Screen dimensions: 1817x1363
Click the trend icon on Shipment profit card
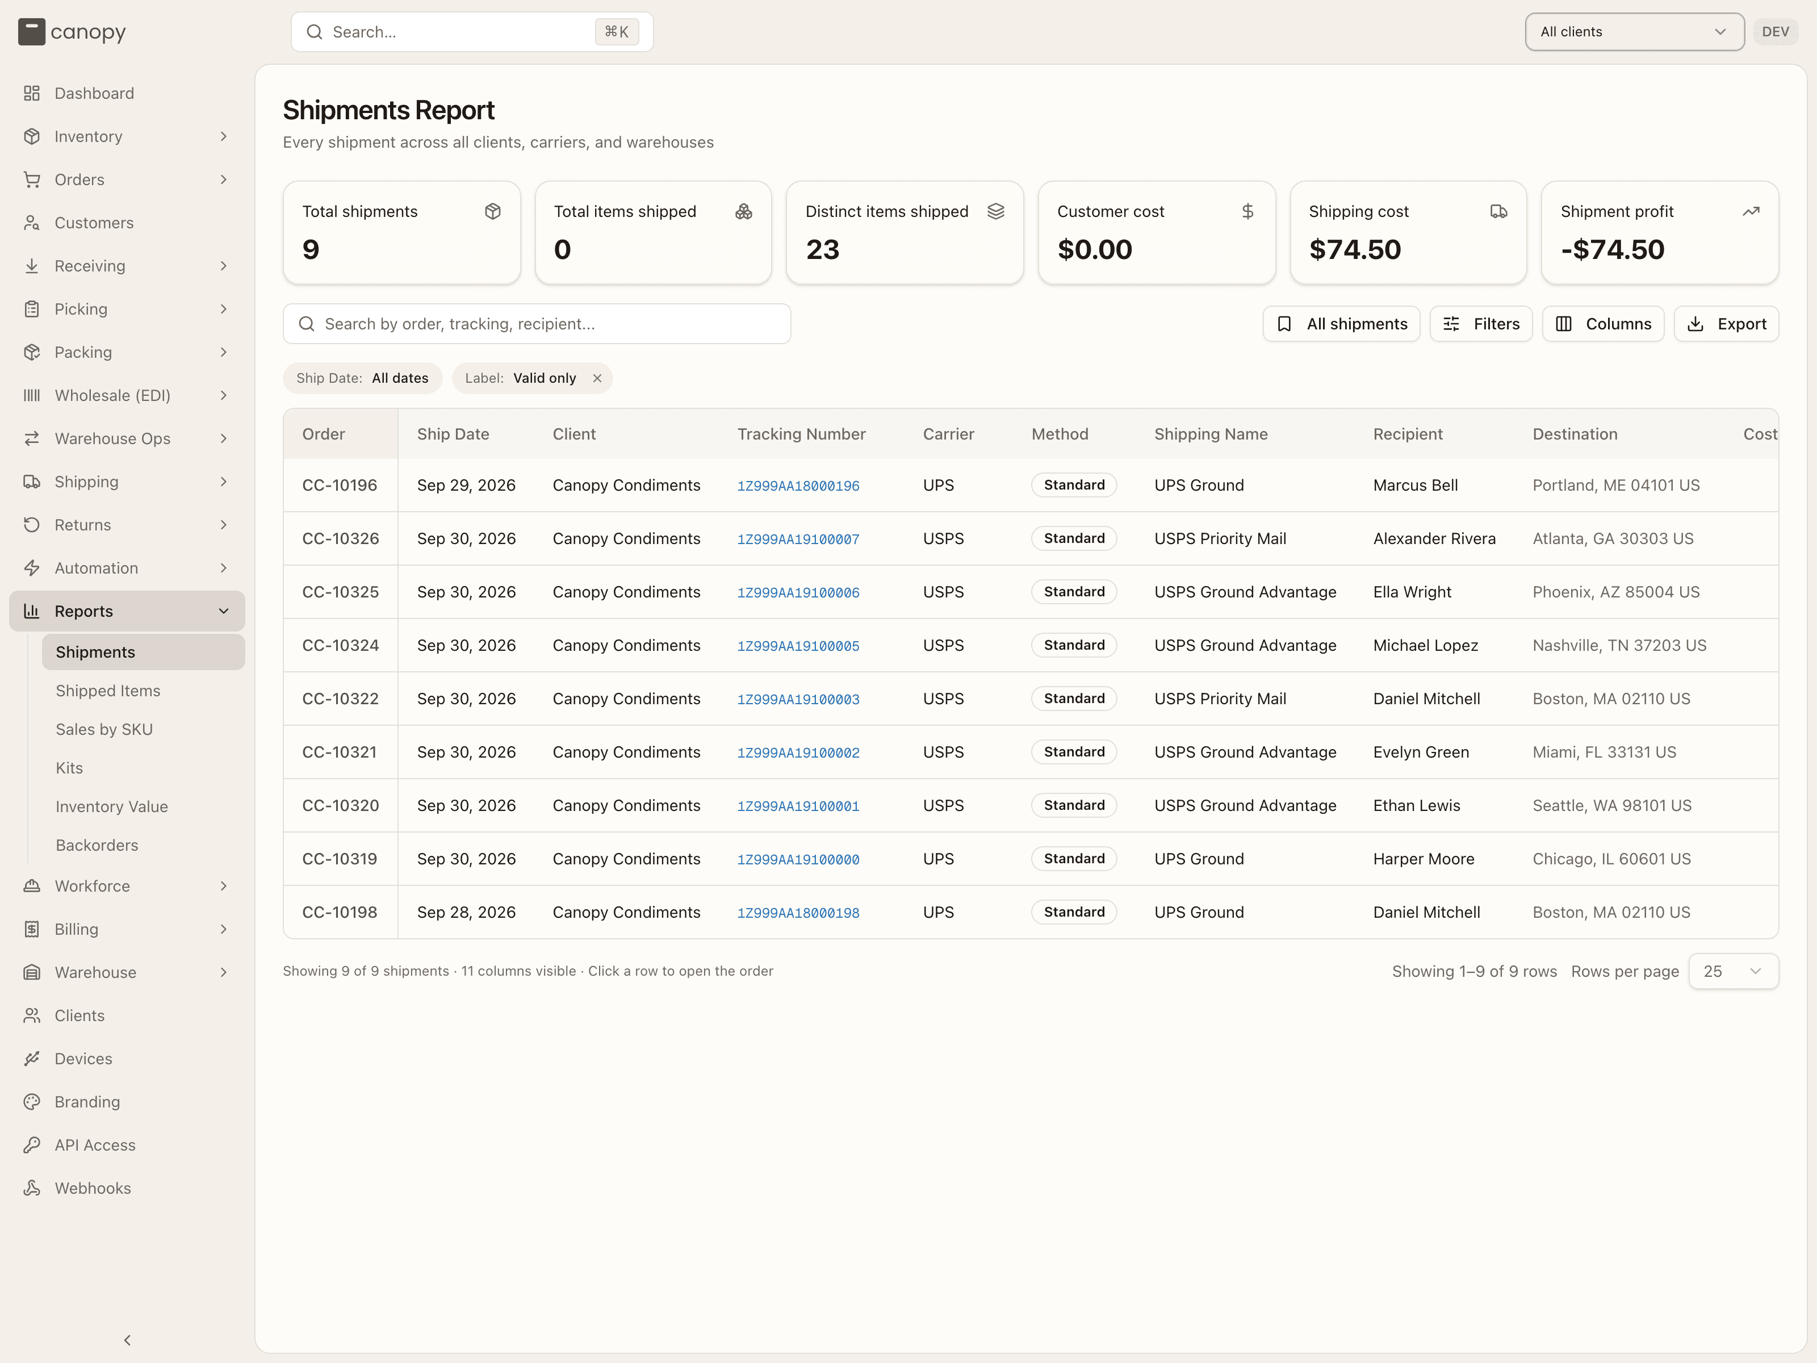click(x=1751, y=211)
